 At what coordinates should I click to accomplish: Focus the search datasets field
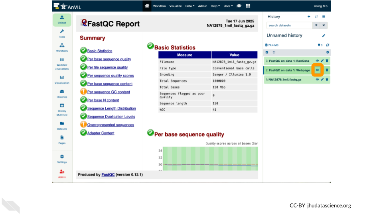coord(290,25)
